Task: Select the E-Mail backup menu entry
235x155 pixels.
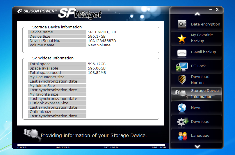Action: click(203, 52)
